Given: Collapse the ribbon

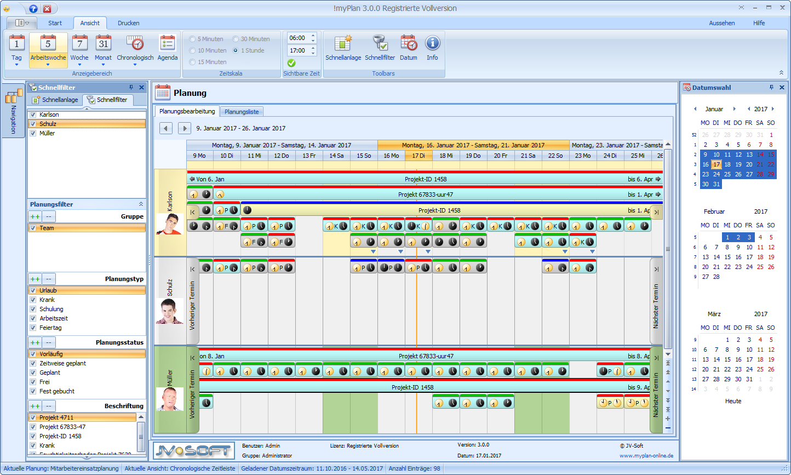Looking at the screenshot, I should [781, 73].
